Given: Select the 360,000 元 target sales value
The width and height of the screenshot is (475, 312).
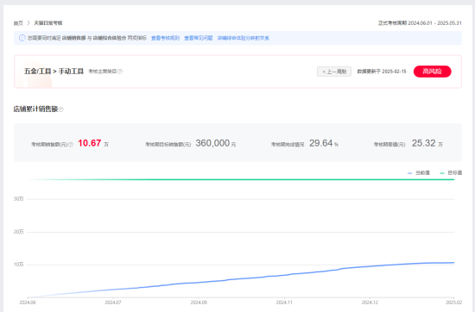Looking at the screenshot, I should click(216, 143).
